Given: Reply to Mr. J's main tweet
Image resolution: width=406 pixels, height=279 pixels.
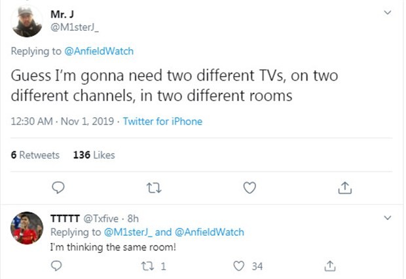Looking at the screenshot, I should [x=58, y=188].
